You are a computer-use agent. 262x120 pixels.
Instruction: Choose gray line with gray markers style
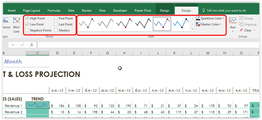tap(105, 23)
